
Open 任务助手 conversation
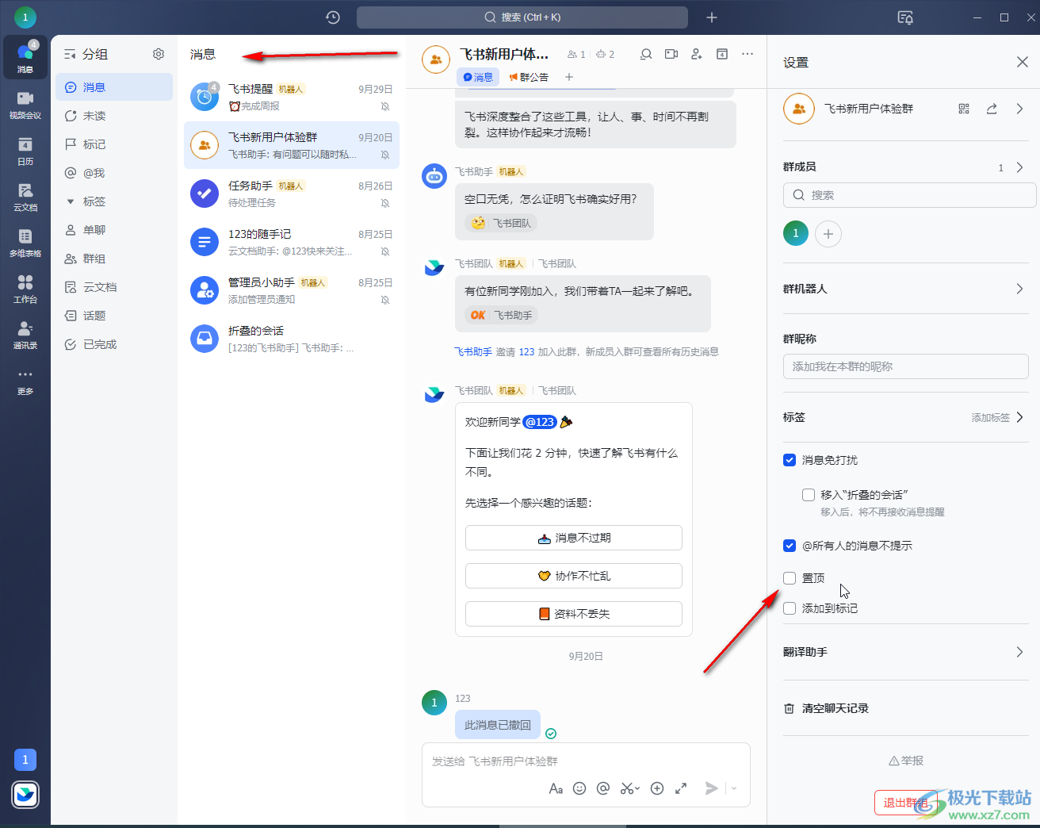click(x=292, y=194)
